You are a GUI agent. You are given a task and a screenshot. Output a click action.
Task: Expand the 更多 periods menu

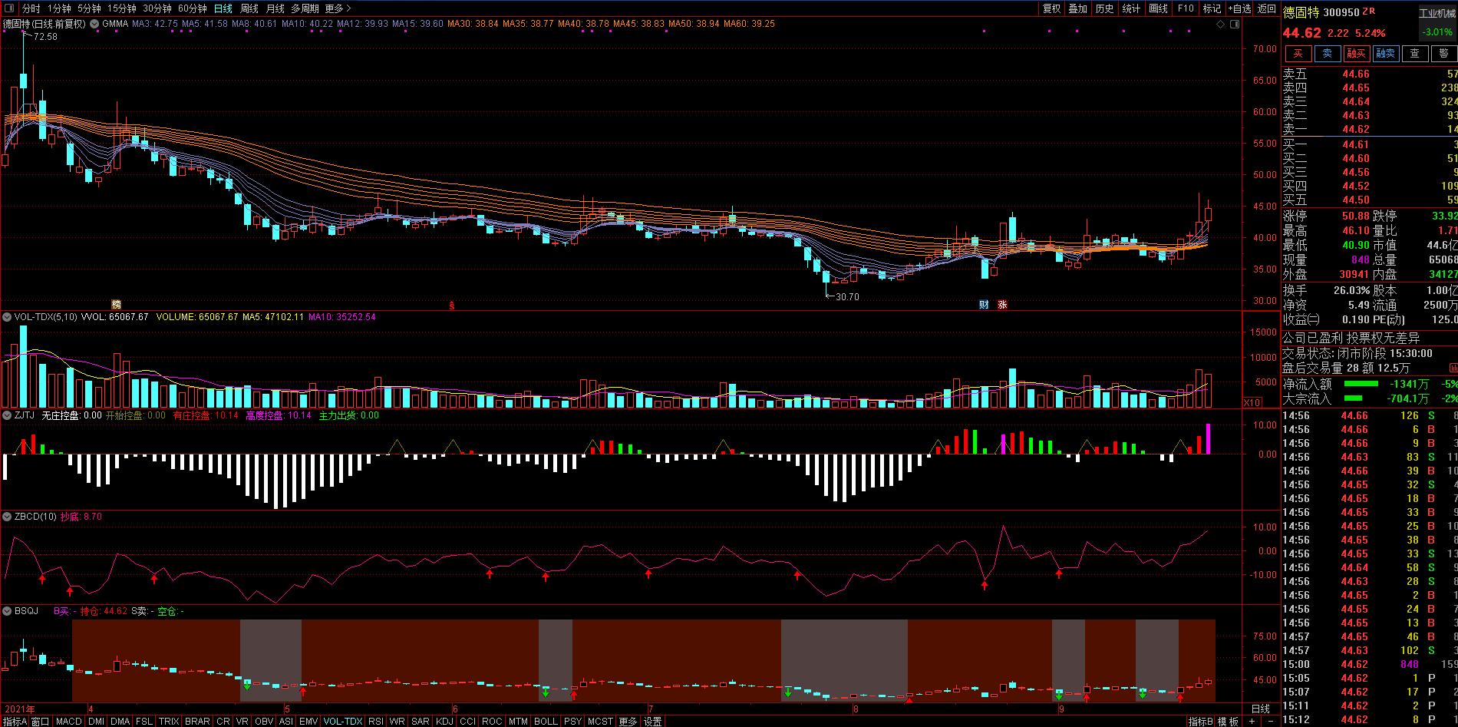[x=338, y=8]
